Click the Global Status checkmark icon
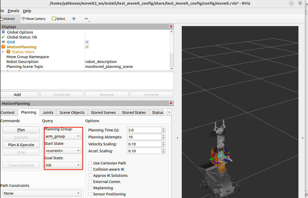308x198 pixels. tap(3, 37)
